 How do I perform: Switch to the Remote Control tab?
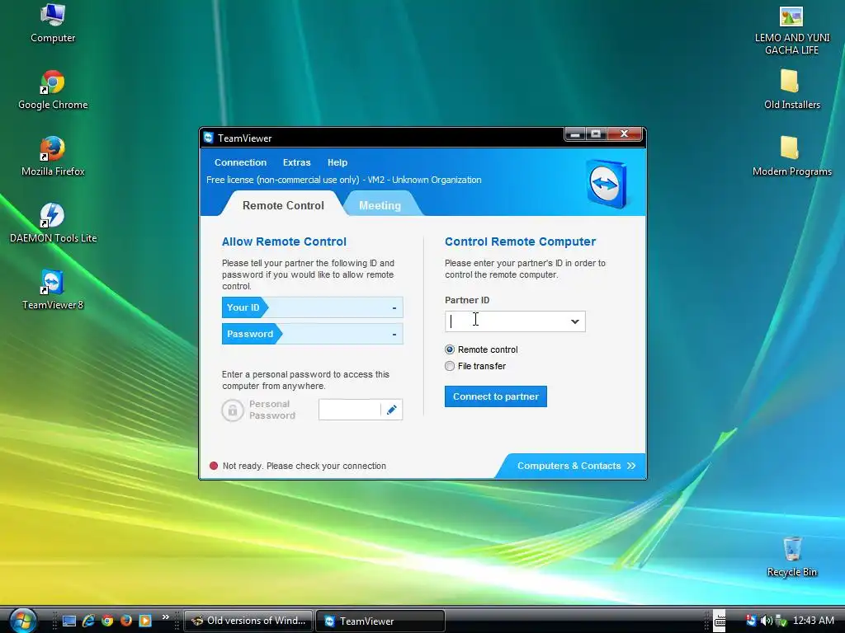click(x=283, y=205)
